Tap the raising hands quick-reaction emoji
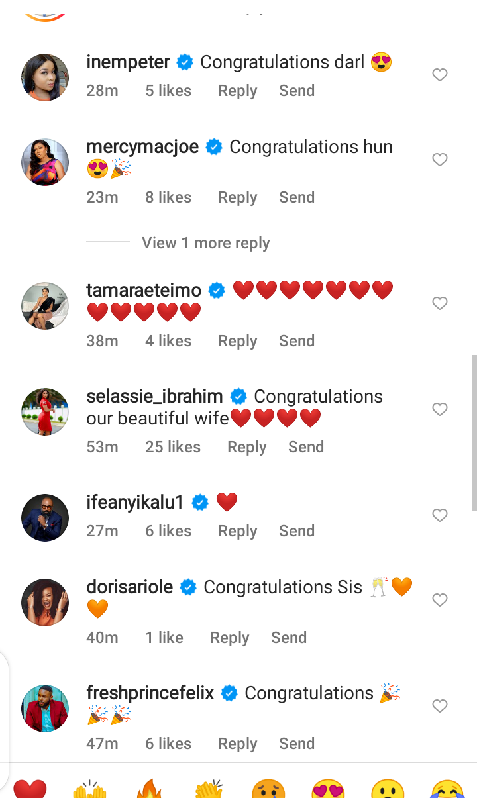 (89, 789)
